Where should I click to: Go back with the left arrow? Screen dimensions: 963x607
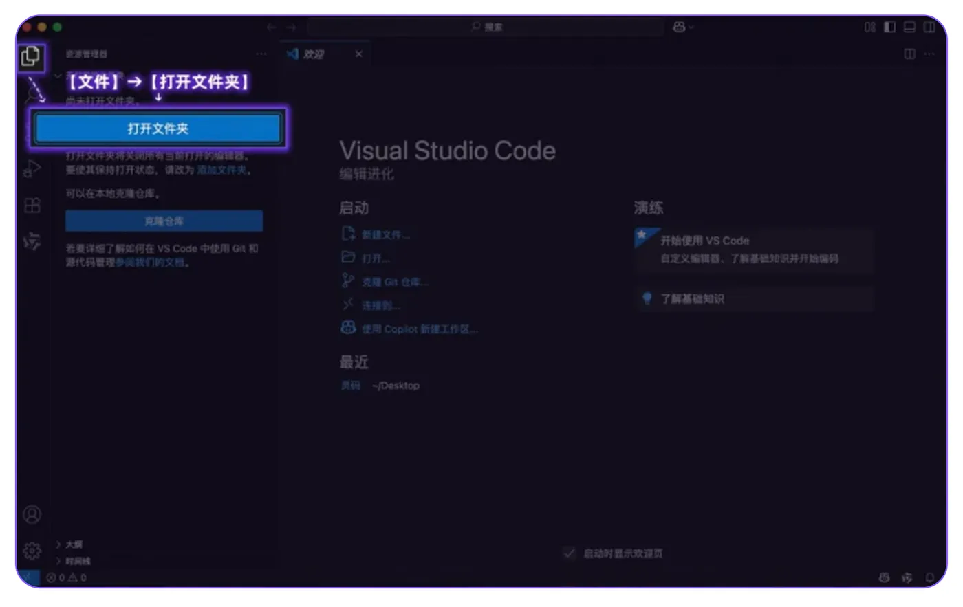[x=271, y=27]
